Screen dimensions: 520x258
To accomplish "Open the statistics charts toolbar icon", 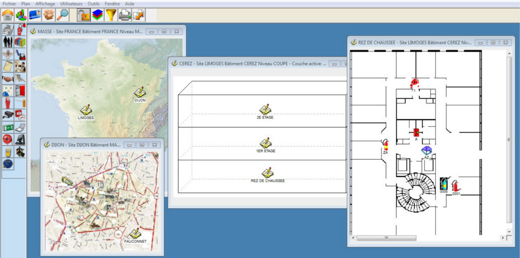I will 21,15.
